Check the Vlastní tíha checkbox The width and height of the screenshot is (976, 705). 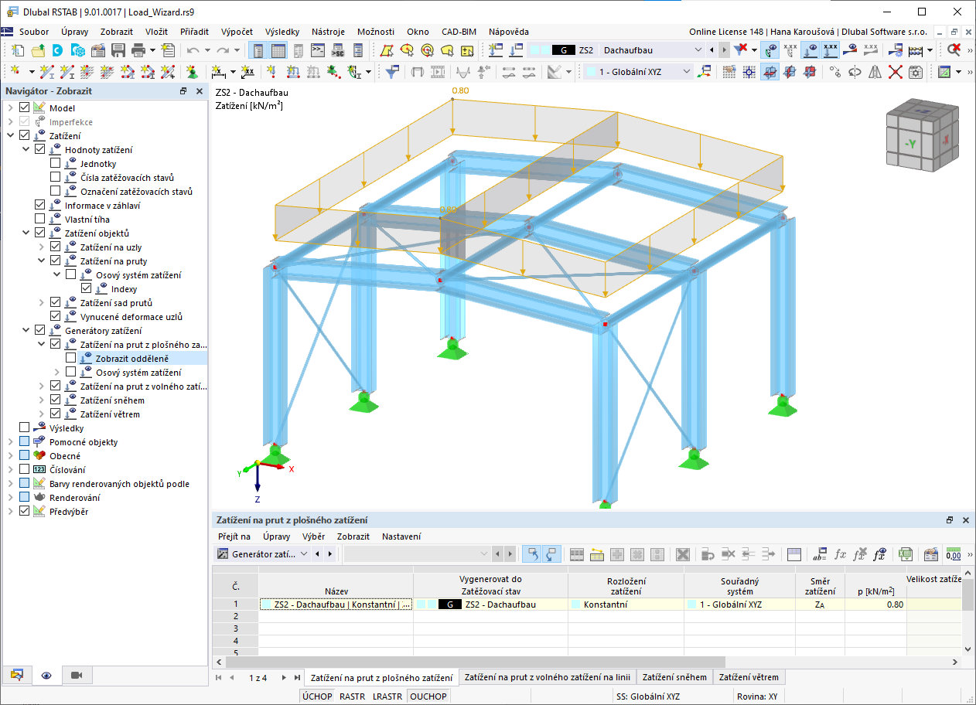point(39,220)
